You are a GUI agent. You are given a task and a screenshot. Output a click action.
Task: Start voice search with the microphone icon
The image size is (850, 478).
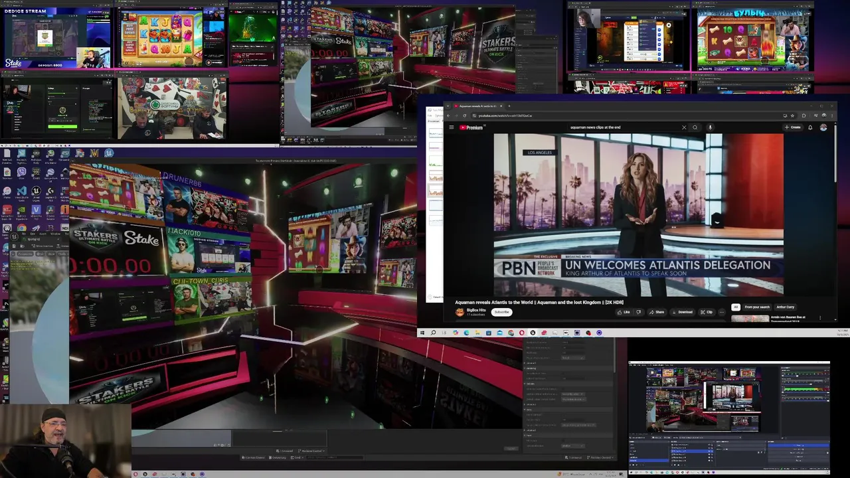click(710, 127)
